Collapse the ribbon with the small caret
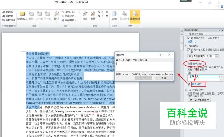Image resolution: width=224 pixels, height=137 pixels. tap(218, 7)
